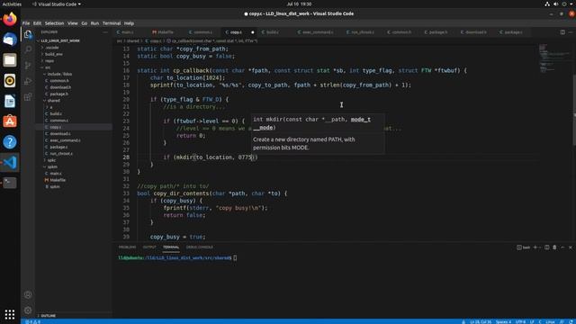
Task: Open download.c in the explorer tree
Action: point(74,134)
